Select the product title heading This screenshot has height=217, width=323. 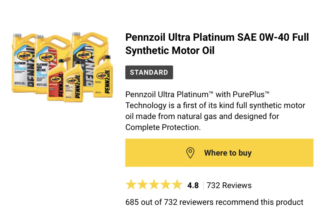(x=217, y=44)
